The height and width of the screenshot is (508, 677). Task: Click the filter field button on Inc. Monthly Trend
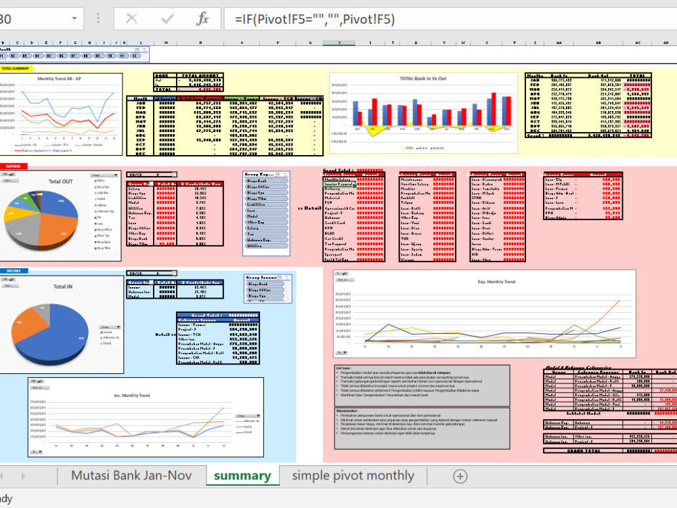tap(37, 381)
